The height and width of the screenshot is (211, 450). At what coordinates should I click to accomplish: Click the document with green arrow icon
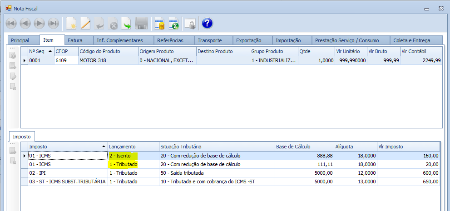coord(127,23)
